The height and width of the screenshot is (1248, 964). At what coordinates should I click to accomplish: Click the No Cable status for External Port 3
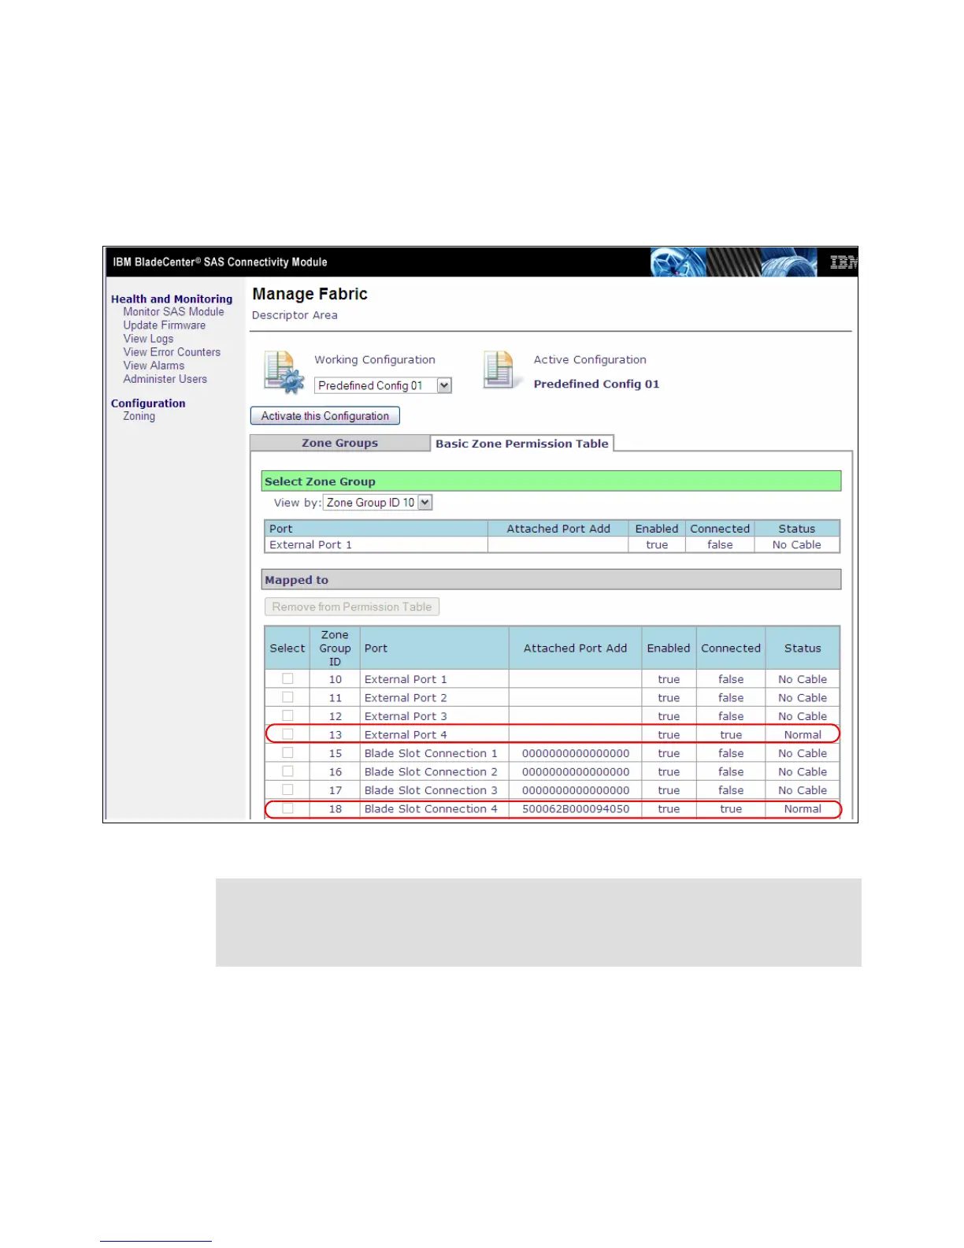click(x=803, y=716)
